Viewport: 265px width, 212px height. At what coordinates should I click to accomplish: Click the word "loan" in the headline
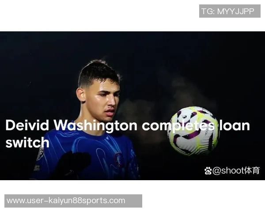click(235, 125)
